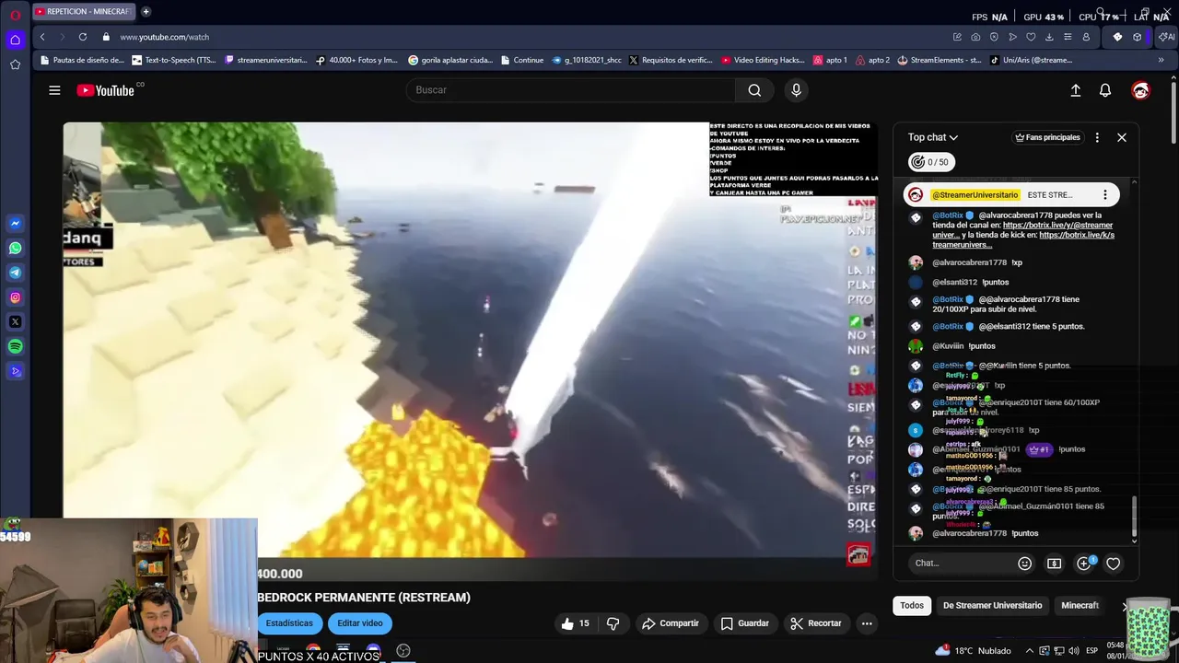Click the magnifier search button

[x=754, y=90]
